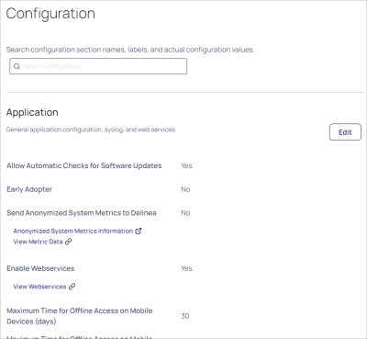Click the external link icon beside Anonymized System Metrics Information
The width and height of the screenshot is (367, 339).
(139, 231)
